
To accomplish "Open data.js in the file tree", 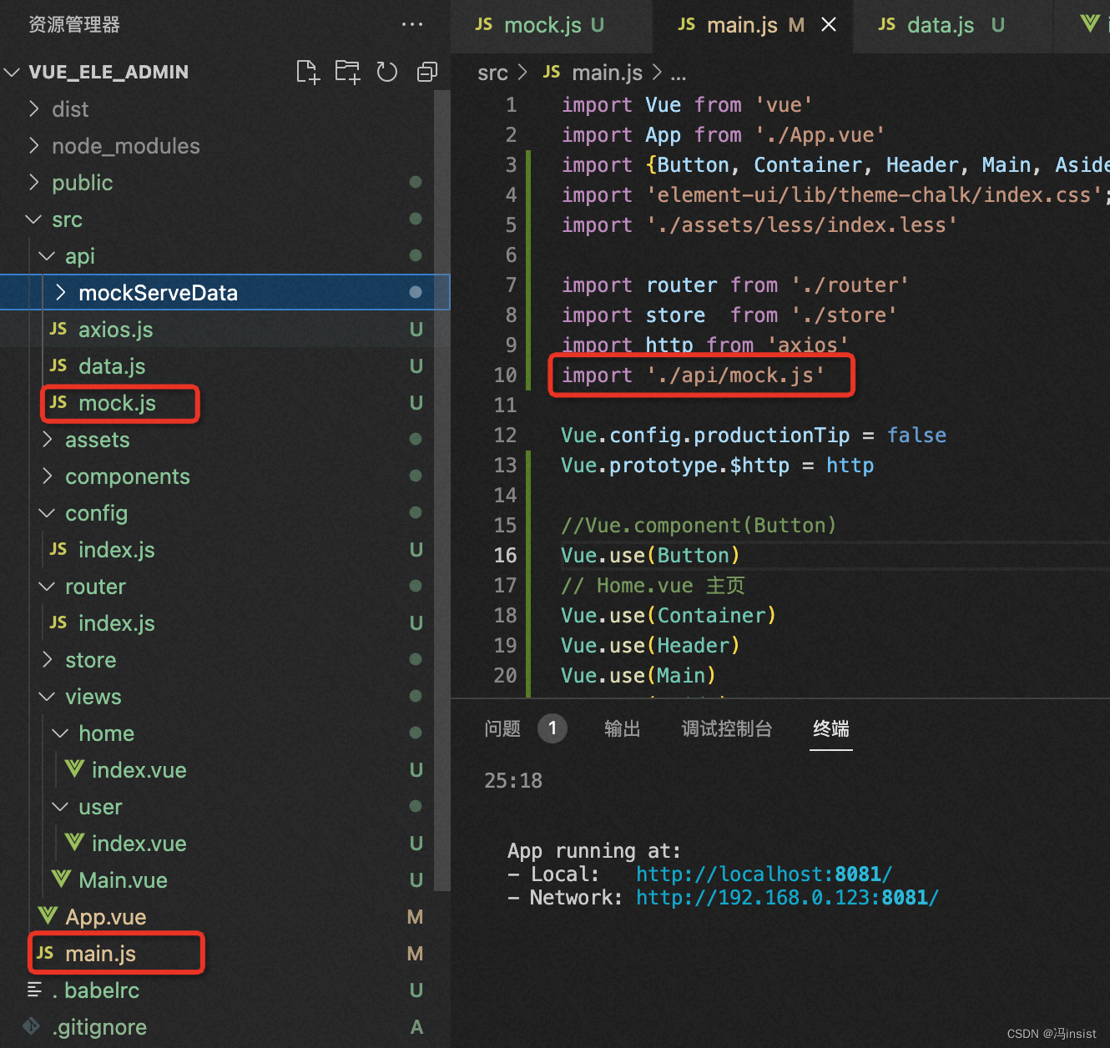I will [225, 366].
